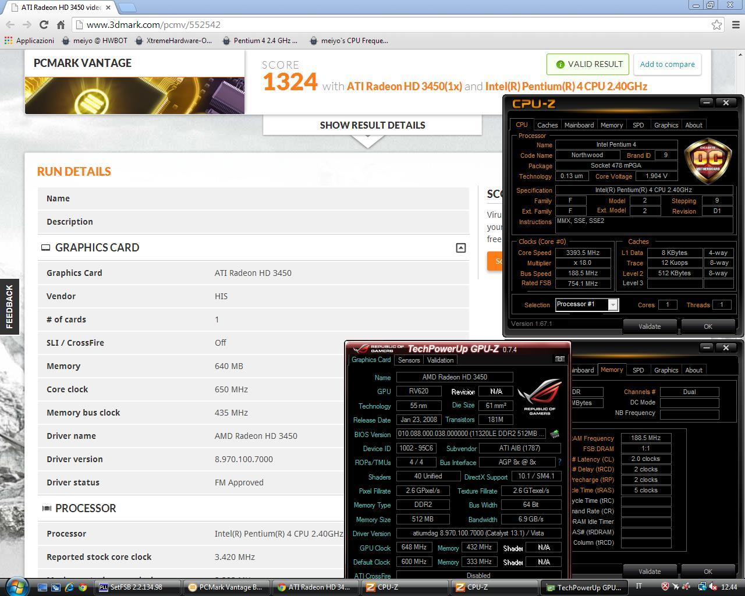Click Add to compare
Image resolution: width=745 pixels, height=596 pixels.
tap(667, 64)
